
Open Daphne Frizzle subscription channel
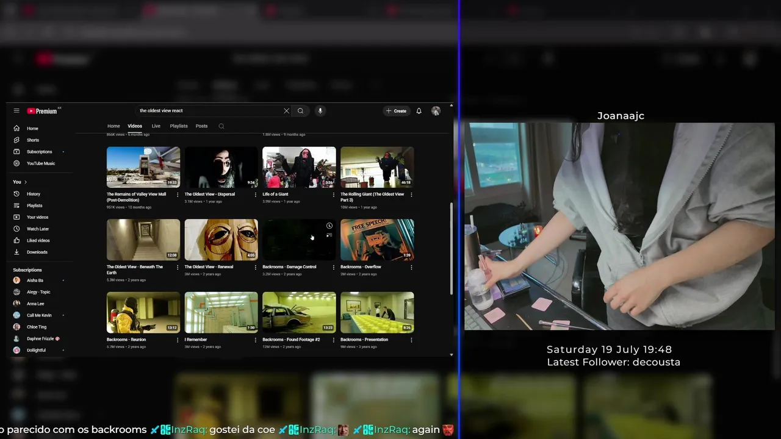point(41,338)
